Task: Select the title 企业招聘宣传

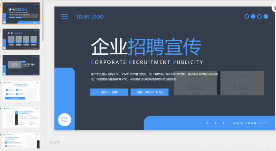Action: tap(146, 47)
